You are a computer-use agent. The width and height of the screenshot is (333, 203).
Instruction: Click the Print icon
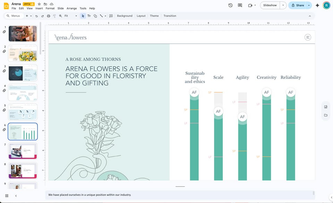[49, 16]
